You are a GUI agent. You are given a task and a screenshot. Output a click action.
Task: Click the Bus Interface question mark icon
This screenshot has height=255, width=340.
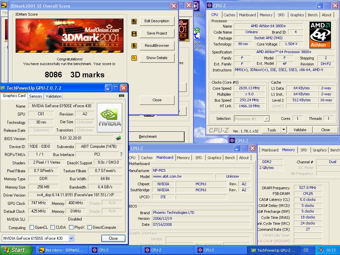click(121, 154)
